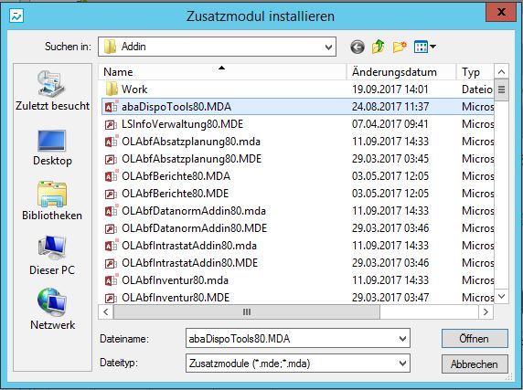The width and height of the screenshot is (523, 390).
Task: Select file LSInfoVerwaltung80.MDE
Action: pyautogui.click(x=182, y=124)
